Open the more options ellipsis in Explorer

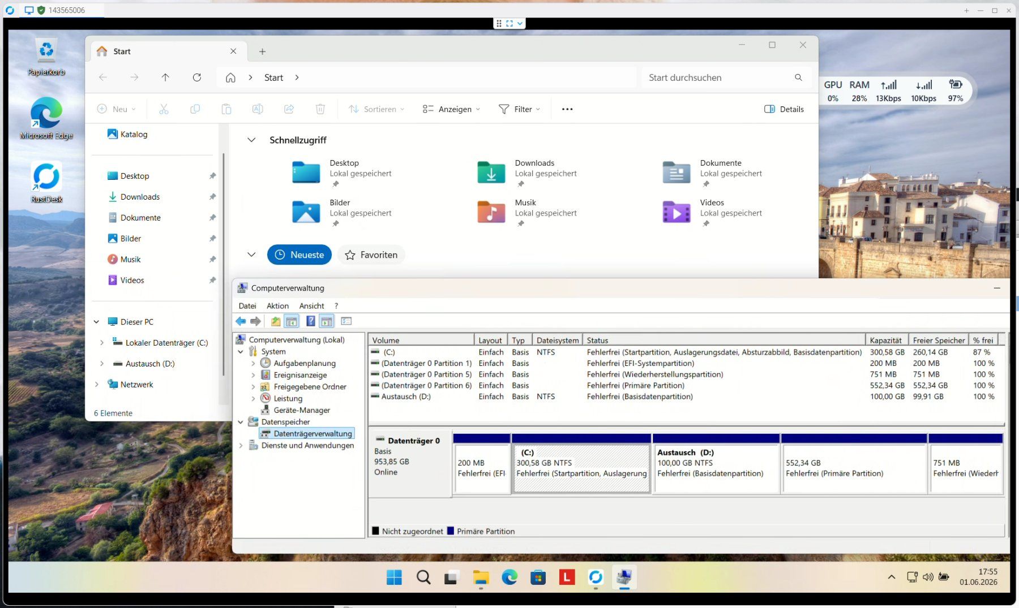567,109
